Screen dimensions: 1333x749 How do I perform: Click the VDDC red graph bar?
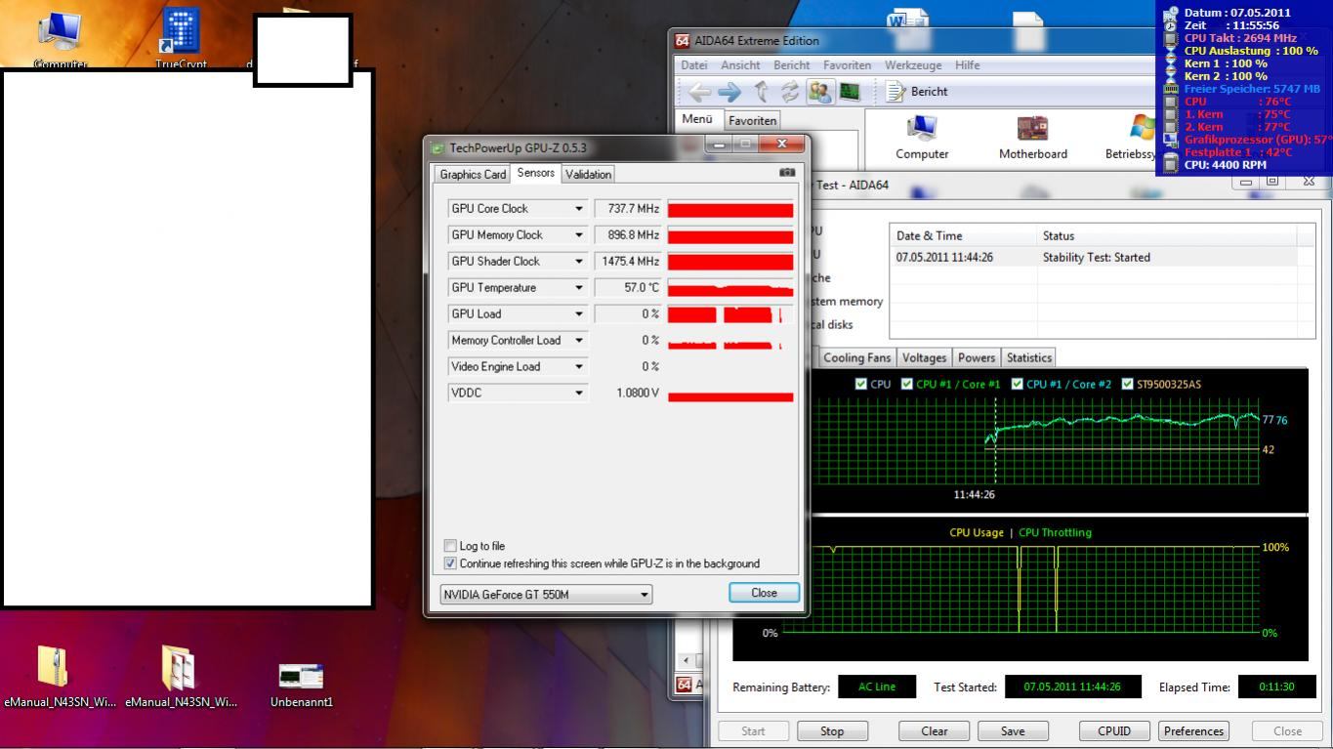730,395
